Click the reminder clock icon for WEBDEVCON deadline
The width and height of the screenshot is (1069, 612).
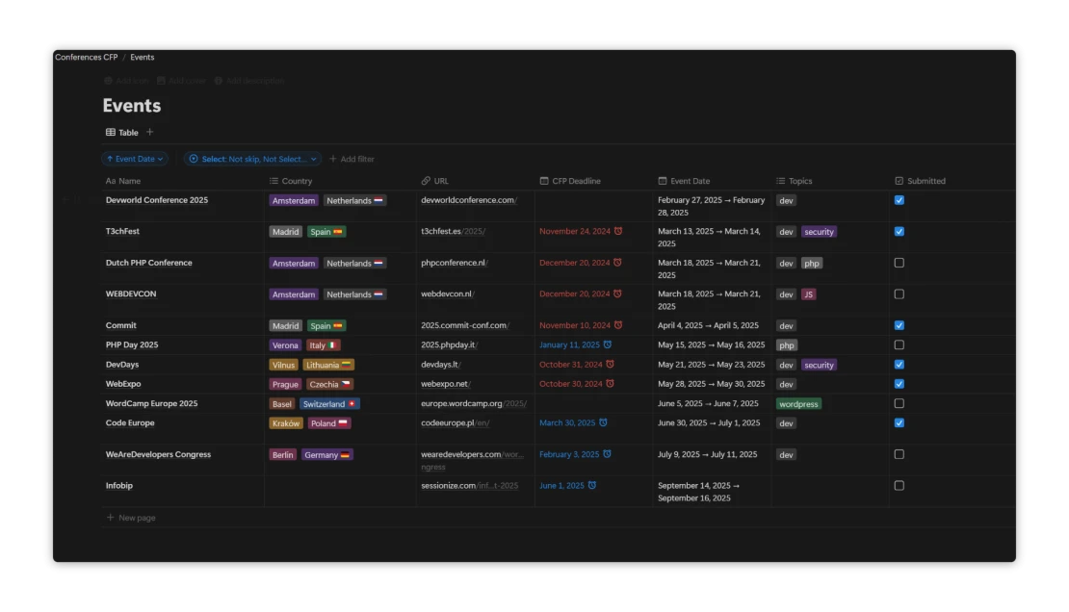(617, 293)
